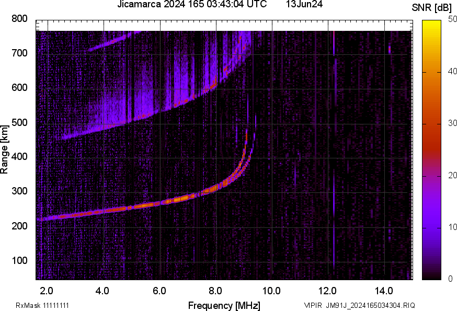The image size is (457, 311).
Task: Click the 2.0 frequency tick label
Action: [x=47, y=291]
